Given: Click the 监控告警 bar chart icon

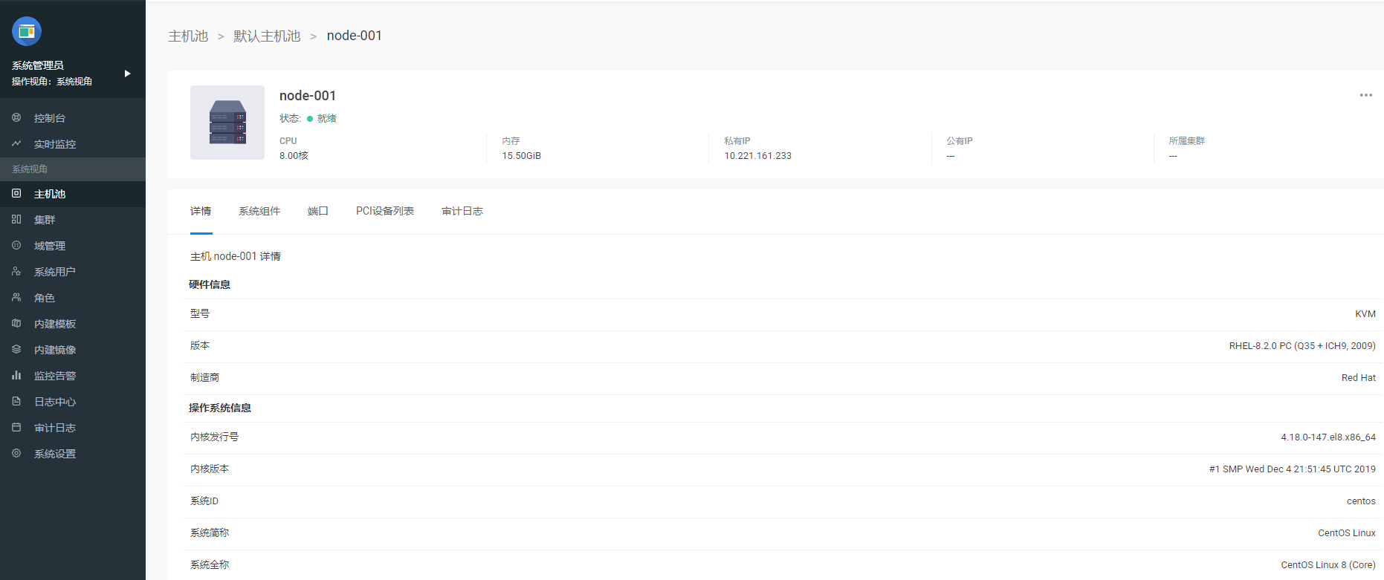Looking at the screenshot, I should pyautogui.click(x=16, y=376).
